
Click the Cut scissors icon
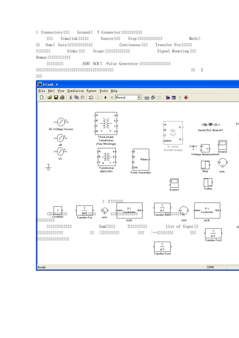[70, 97]
